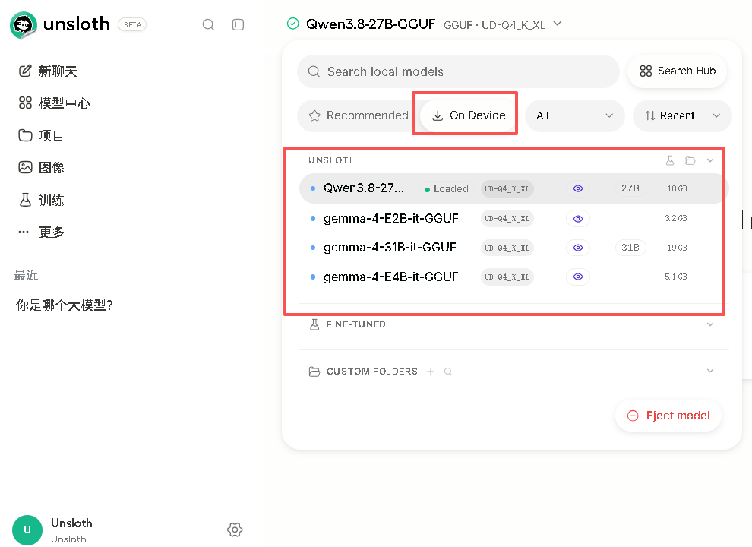Expand the More menu (更多)
The width and height of the screenshot is (752, 547).
coord(41,232)
